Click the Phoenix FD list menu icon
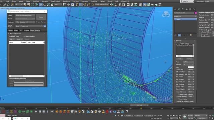 point(52,112)
